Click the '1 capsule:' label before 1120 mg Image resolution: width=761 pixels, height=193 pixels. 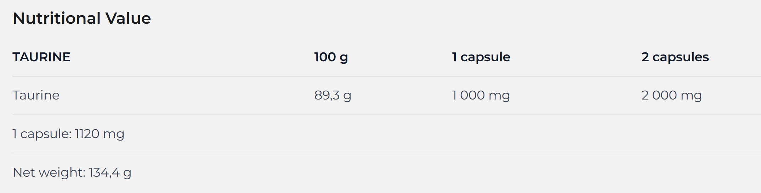42,134
